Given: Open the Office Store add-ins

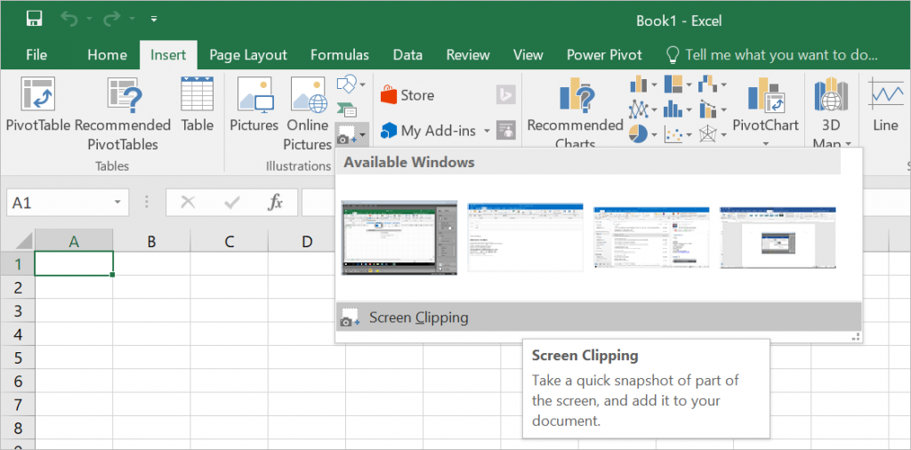Looking at the screenshot, I should click(x=407, y=95).
